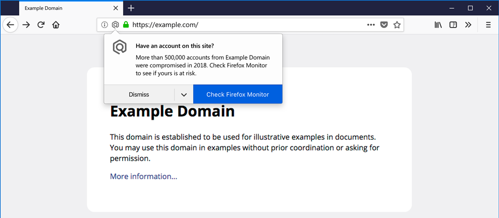The image size is (499, 218).
Task: Maximize the Firefox window
Action: [x=470, y=9]
